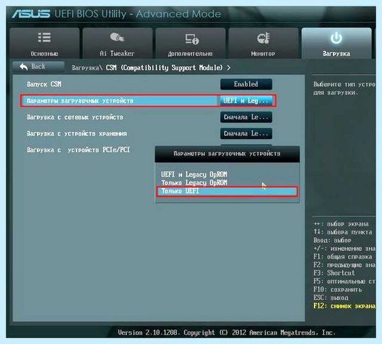Open the Основные tab
The width and height of the screenshot is (382, 344).
tap(45, 43)
